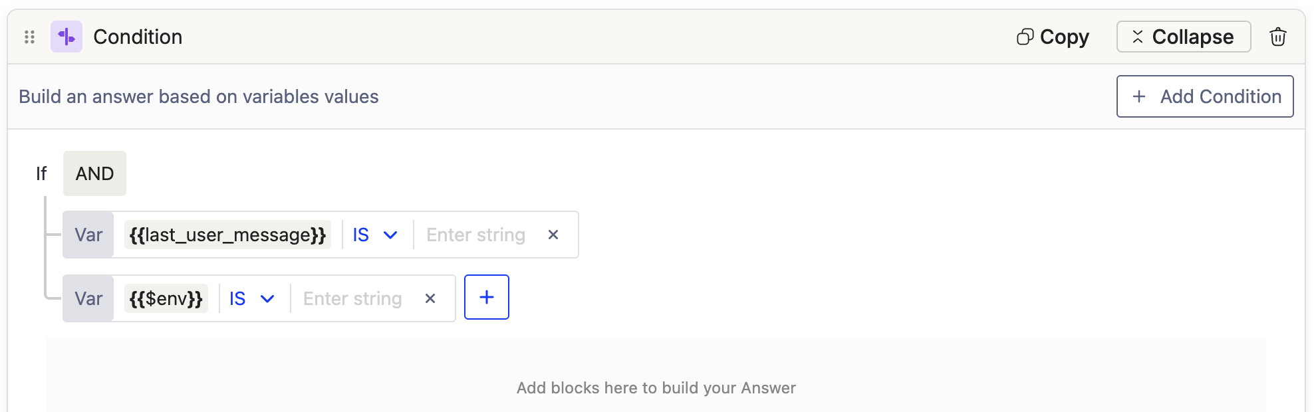1314x412 pixels.
Task: Click the drag handle dots icon
Action: coord(29,37)
